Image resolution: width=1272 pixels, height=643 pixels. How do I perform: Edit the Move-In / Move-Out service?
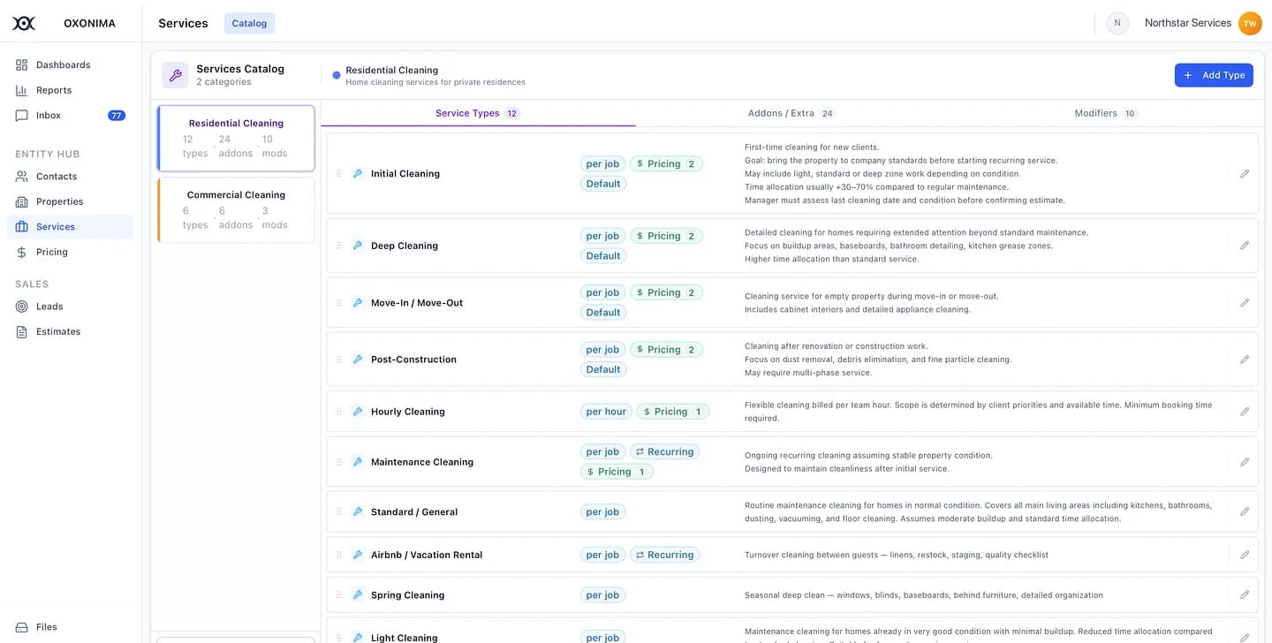point(1245,303)
